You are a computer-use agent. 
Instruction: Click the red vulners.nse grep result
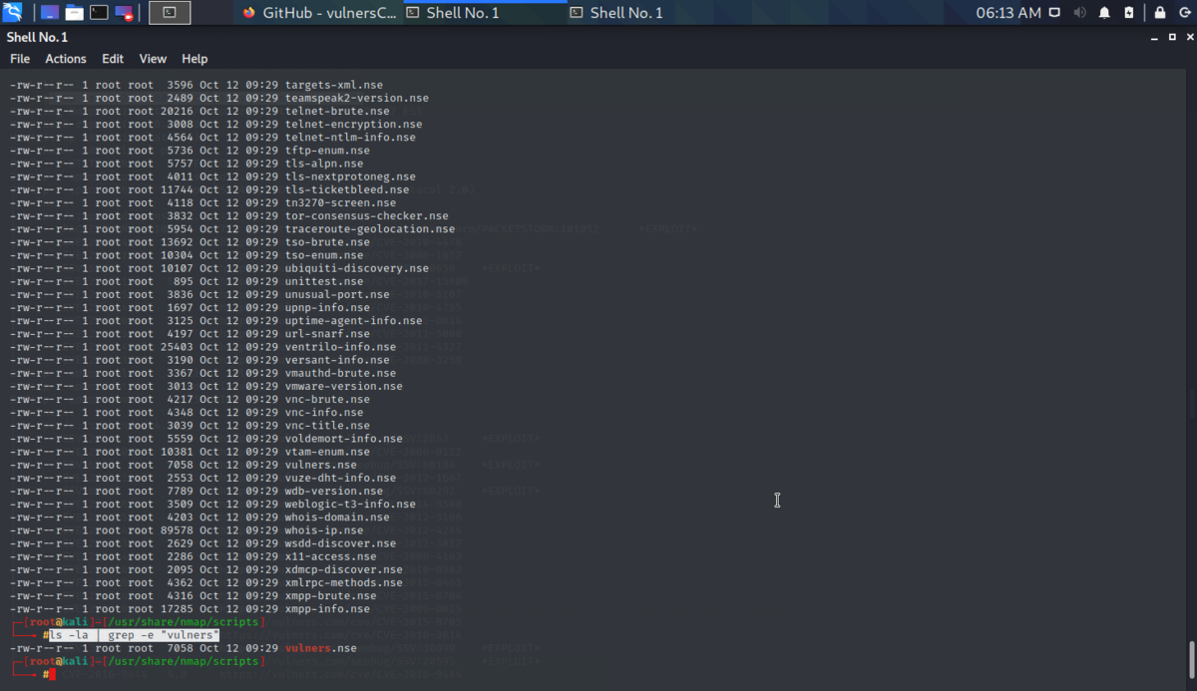click(x=320, y=648)
